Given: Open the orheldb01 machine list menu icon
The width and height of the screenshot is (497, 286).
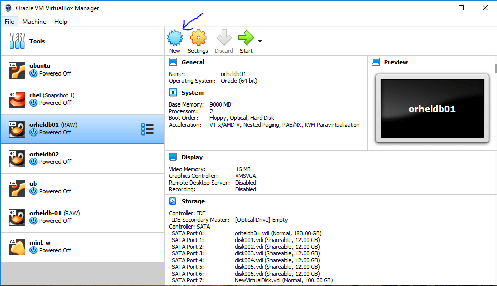Looking at the screenshot, I should pyautogui.click(x=147, y=129).
